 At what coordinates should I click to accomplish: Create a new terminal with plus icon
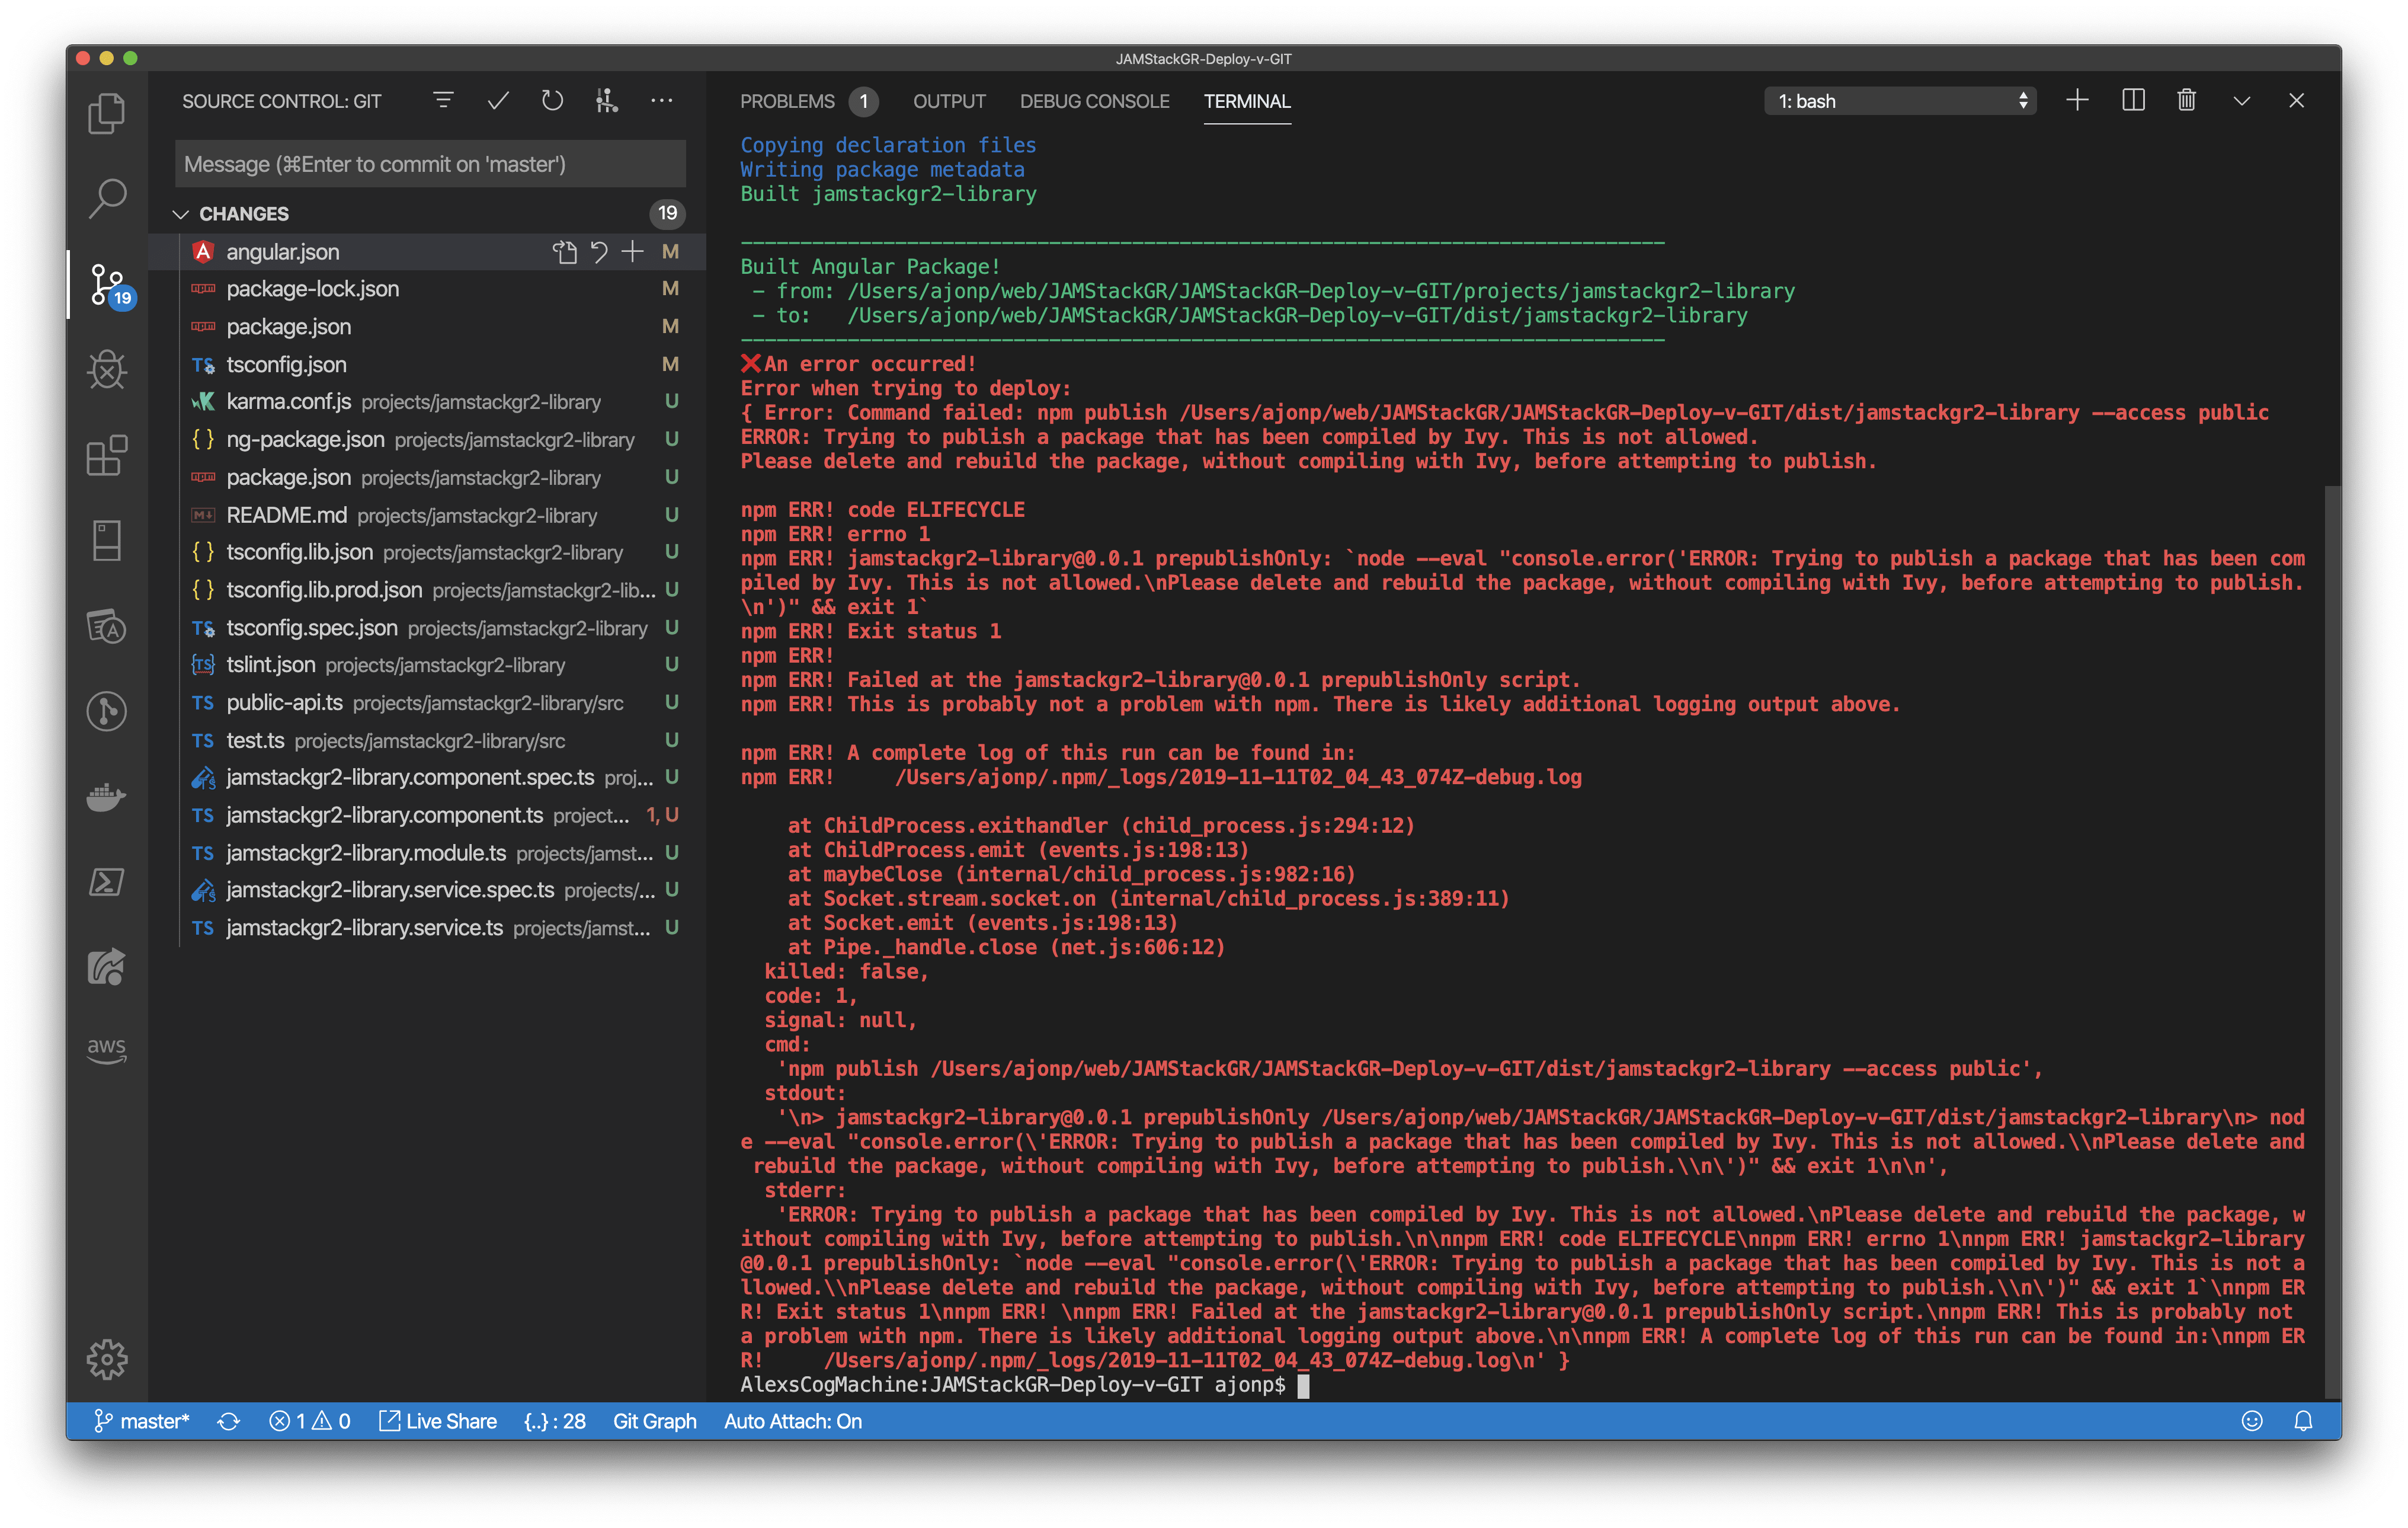(2077, 100)
